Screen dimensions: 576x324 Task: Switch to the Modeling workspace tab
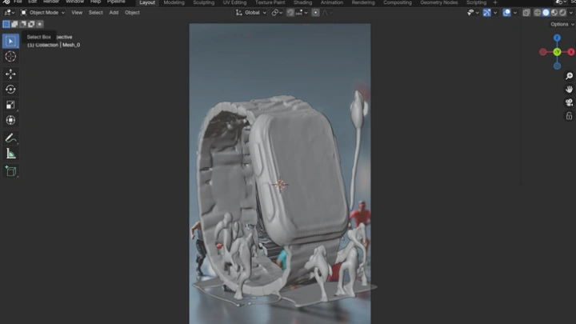[174, 2]
